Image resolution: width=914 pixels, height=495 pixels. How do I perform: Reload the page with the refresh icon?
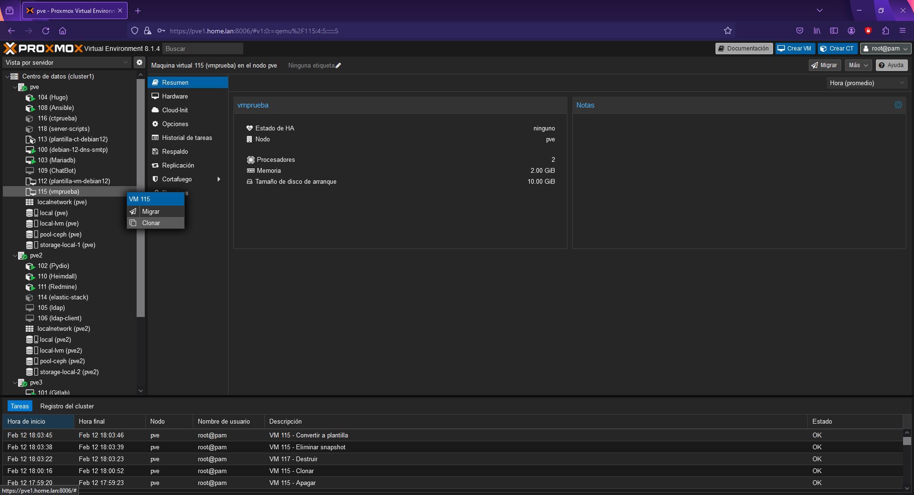coord(46,31)
